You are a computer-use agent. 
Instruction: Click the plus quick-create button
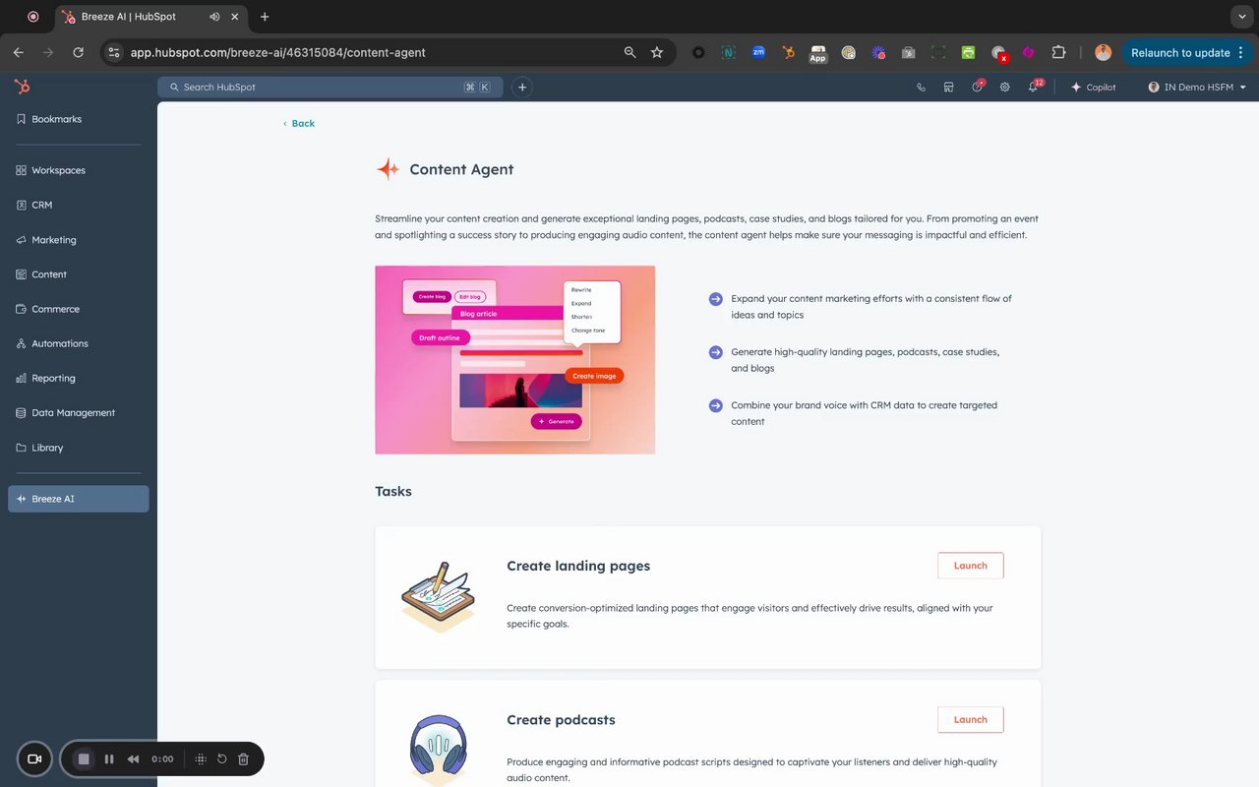tap(522, 88)
